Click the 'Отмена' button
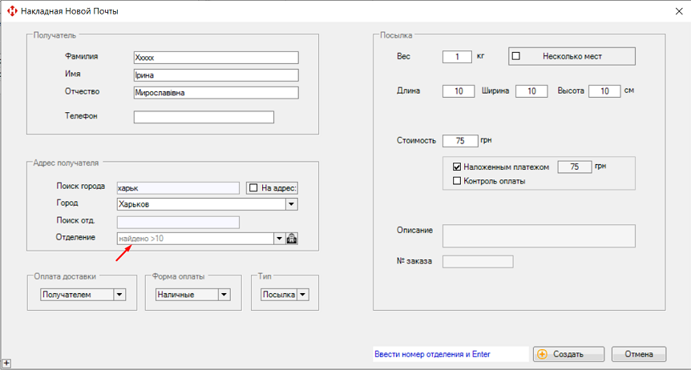The width and height of the screenshot is (691, 370). (639, 354)
